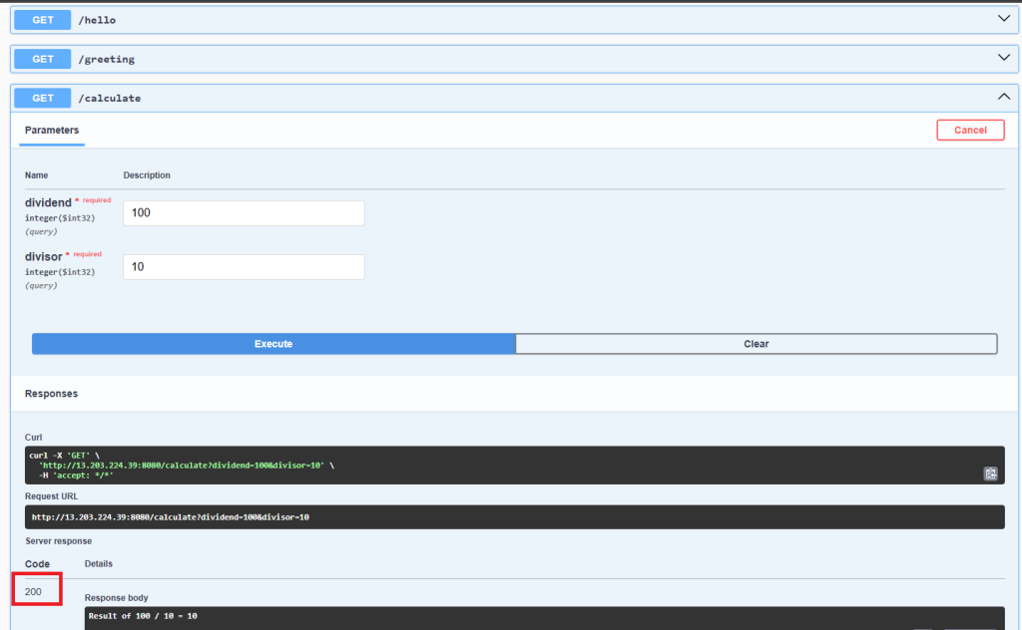Image resolution: width=1022 pixels, height=630 pixels.
Task: Click the Request URL label
Action: click(x=52, y=496)
